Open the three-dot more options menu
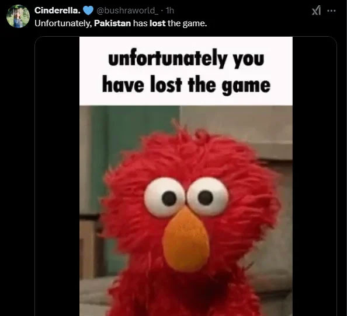Image resolution: width=347 pixels, height=316 pixels. (331, 10)
